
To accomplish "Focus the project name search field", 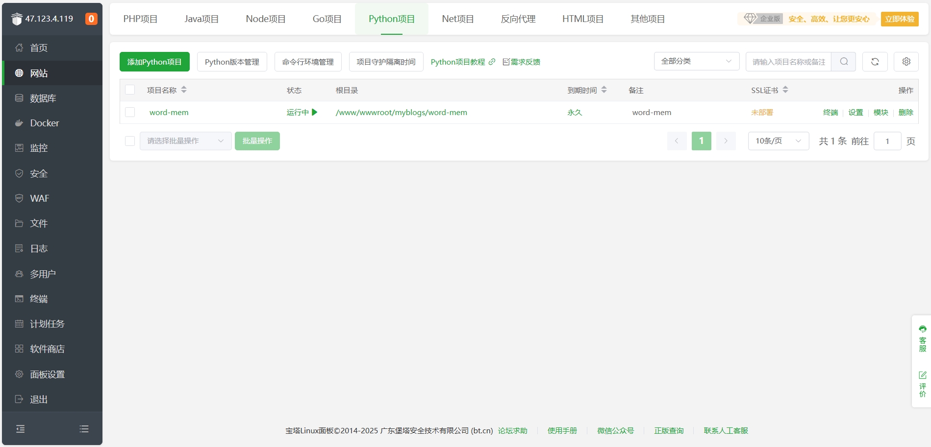I will [788, 62].
